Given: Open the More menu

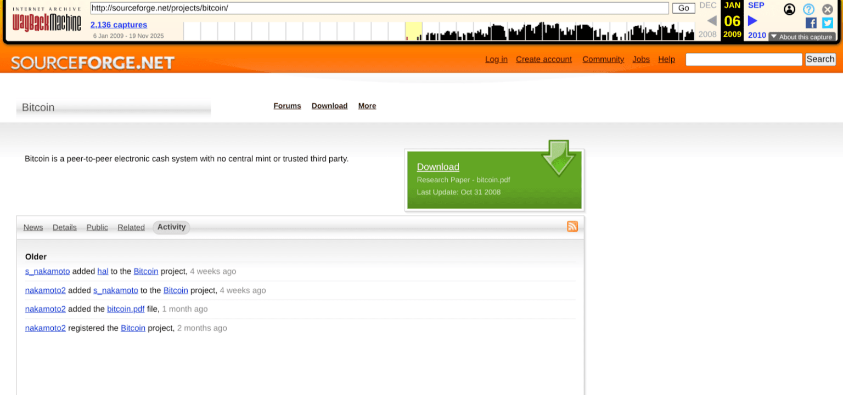Looking at the screenshot, I should (367, 106).
